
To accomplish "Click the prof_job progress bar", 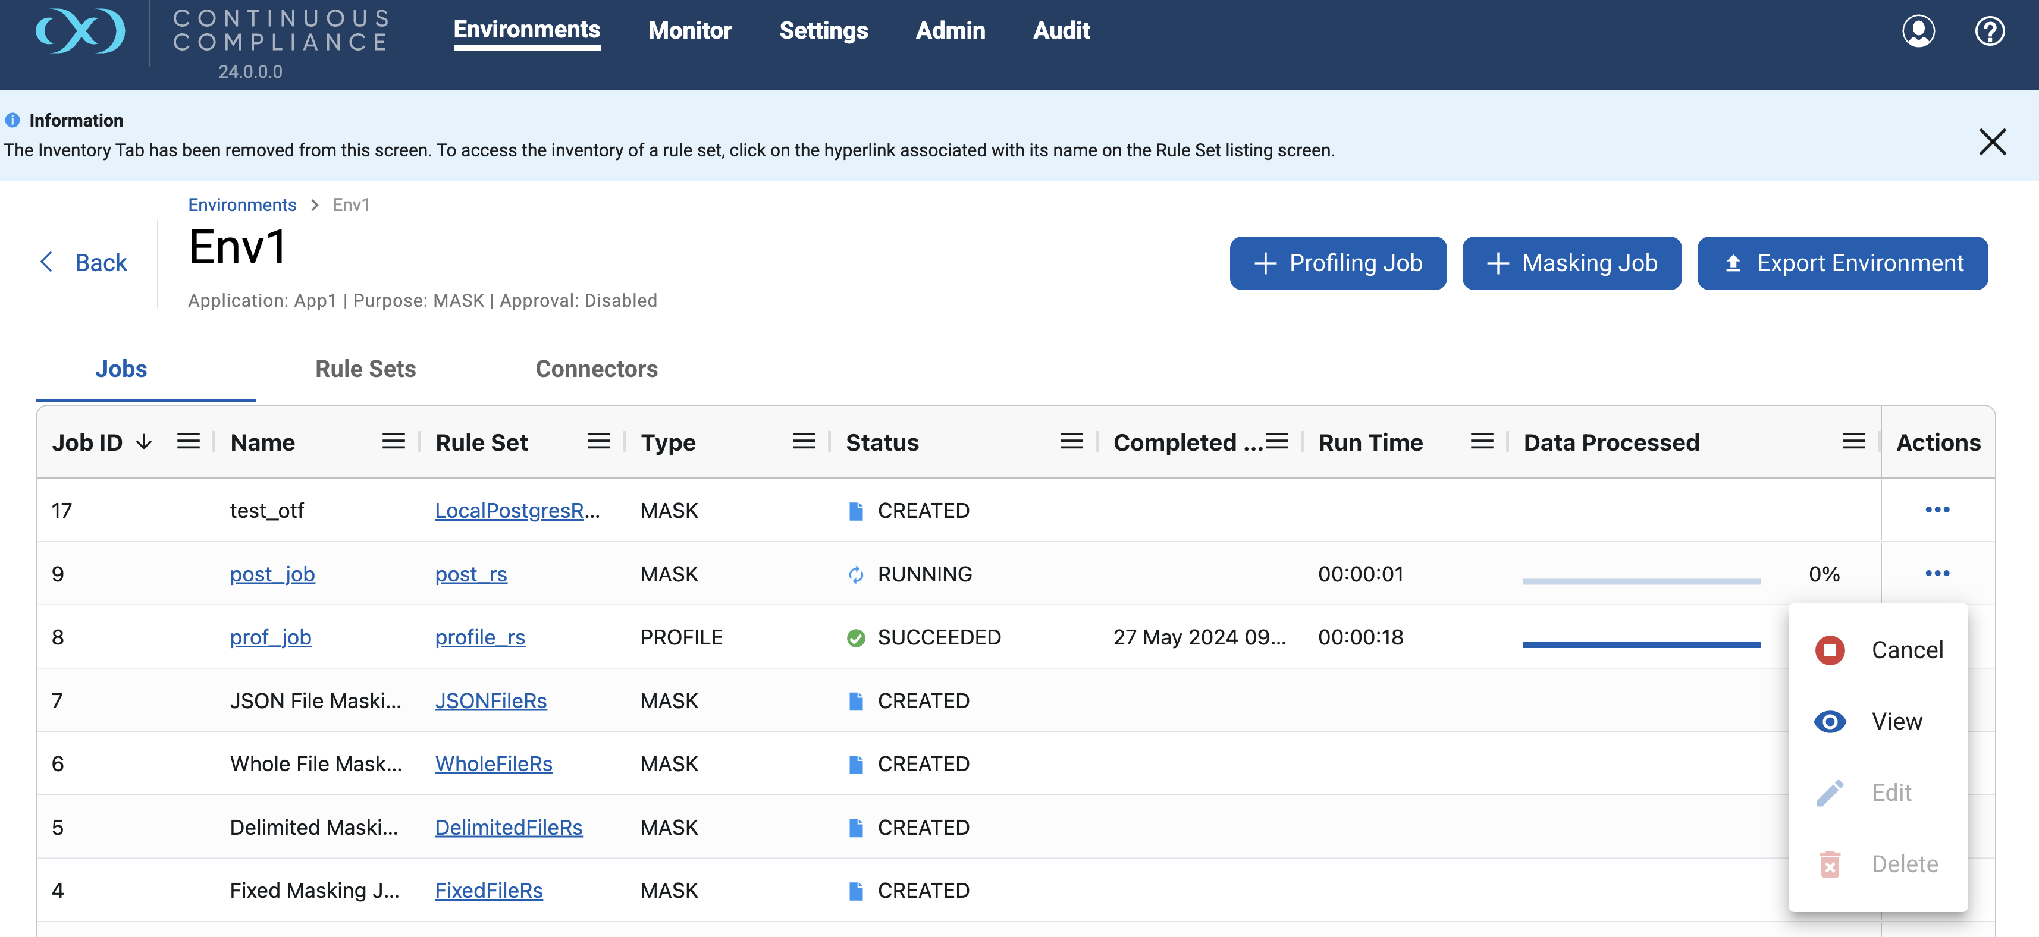I will 1641,644.
